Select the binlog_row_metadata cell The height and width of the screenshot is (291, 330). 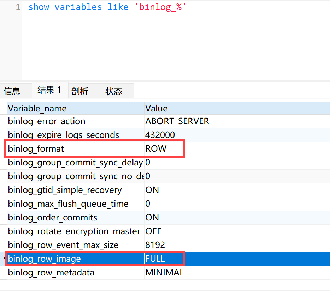76,273
